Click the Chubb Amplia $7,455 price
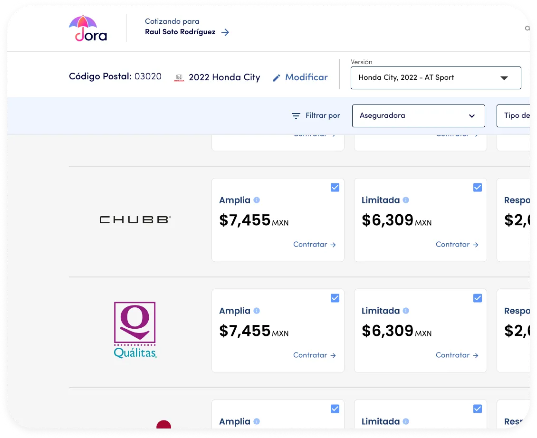537x438 pixels. click(254, 220)
